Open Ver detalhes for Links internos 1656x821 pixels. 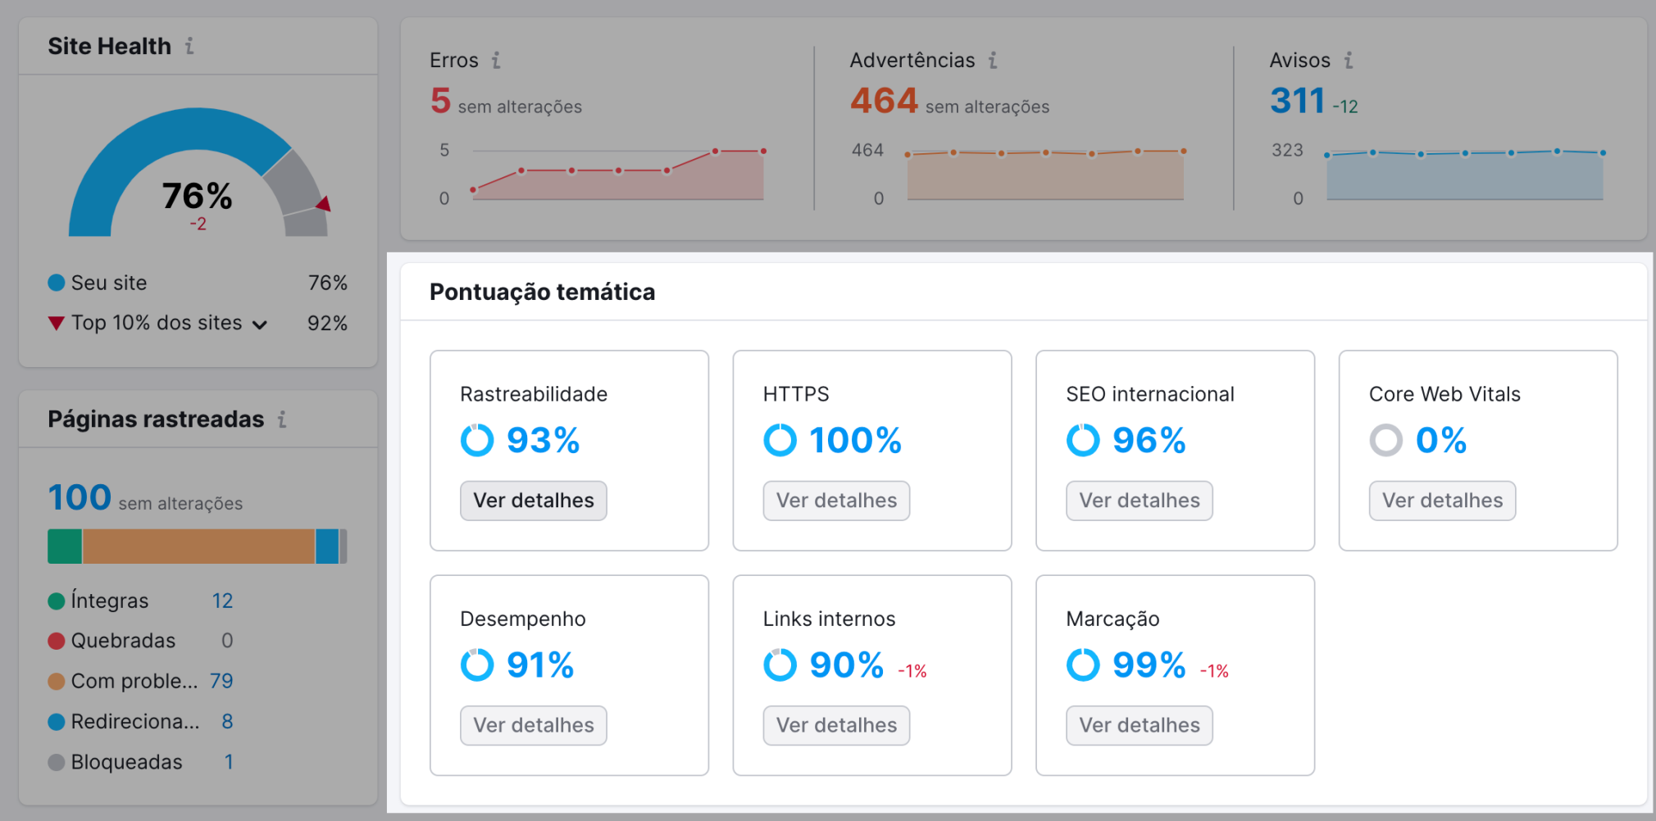[835, 724]
